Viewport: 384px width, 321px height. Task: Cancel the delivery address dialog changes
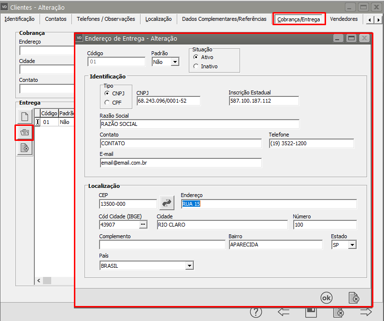click(354, 298)
